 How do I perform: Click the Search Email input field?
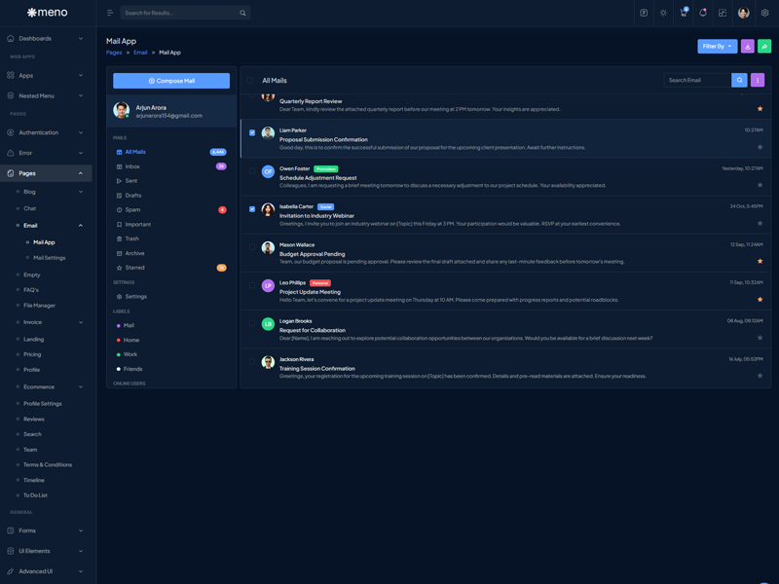[696, 80]
